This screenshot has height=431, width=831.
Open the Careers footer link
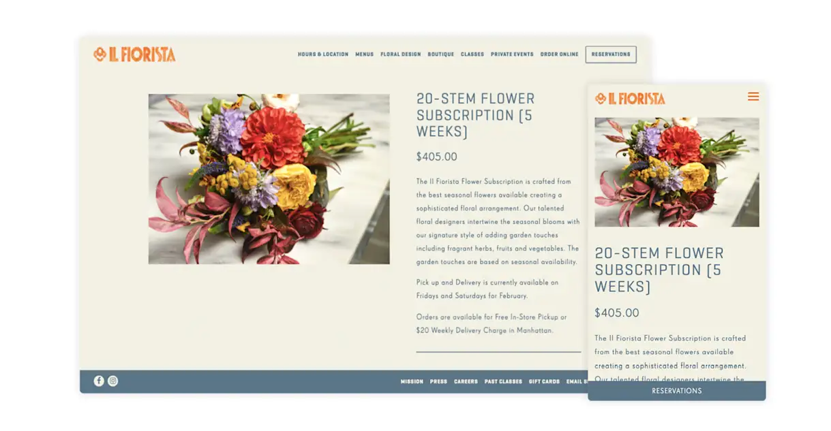(466, 382)
